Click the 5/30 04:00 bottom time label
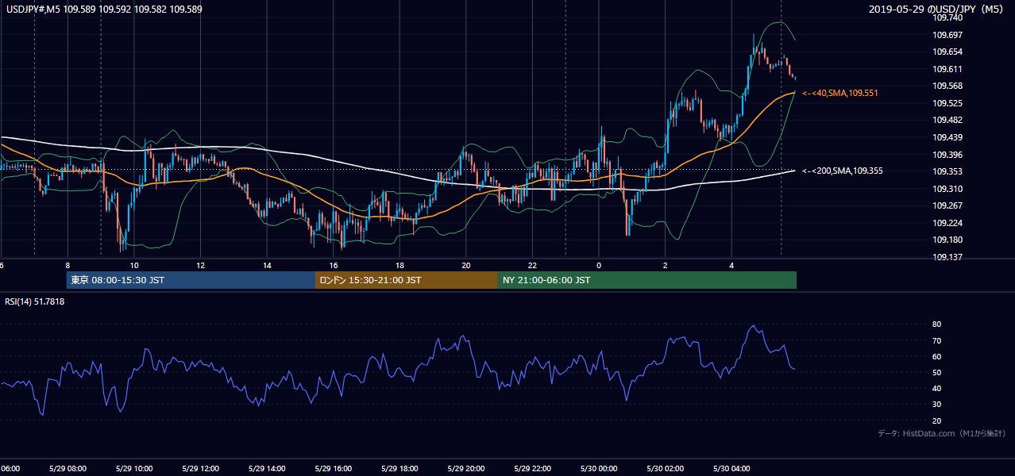Image resolution: width=1015 pixels, height=476 pixels. 731,469
